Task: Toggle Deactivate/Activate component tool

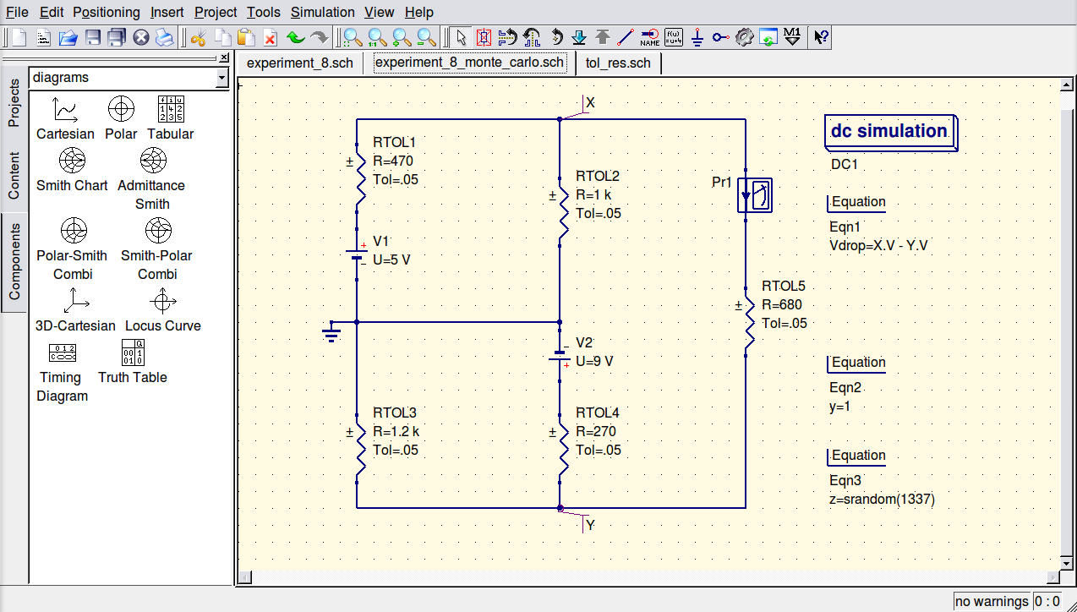Action: [484, 37]
